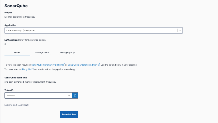Click the Refresh token button
The height and width of the screenshot is (123, 218).
69,114
